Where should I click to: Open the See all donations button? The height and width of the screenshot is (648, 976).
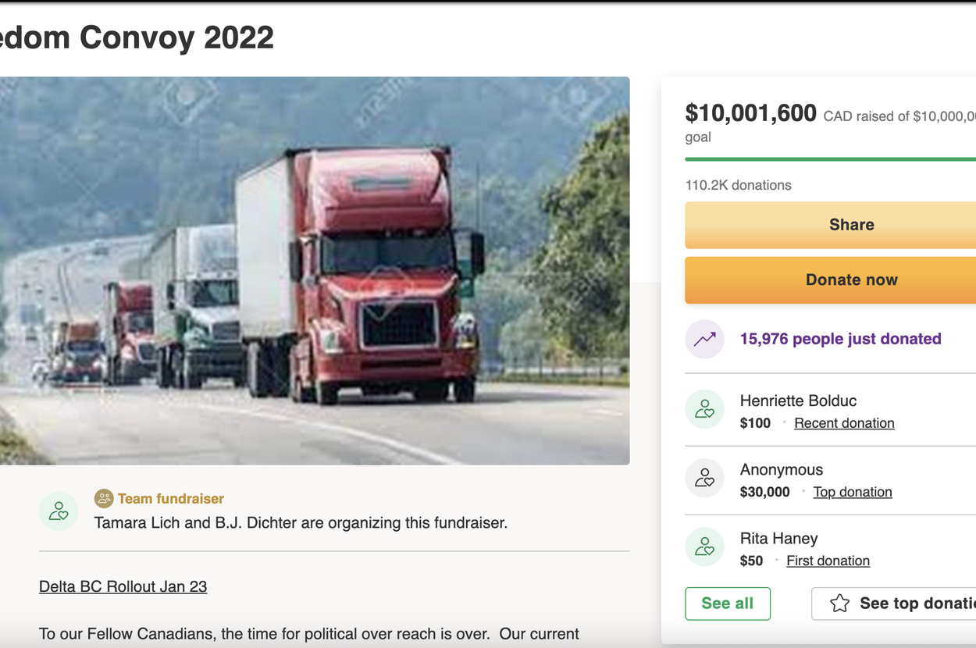pos(728,603)
